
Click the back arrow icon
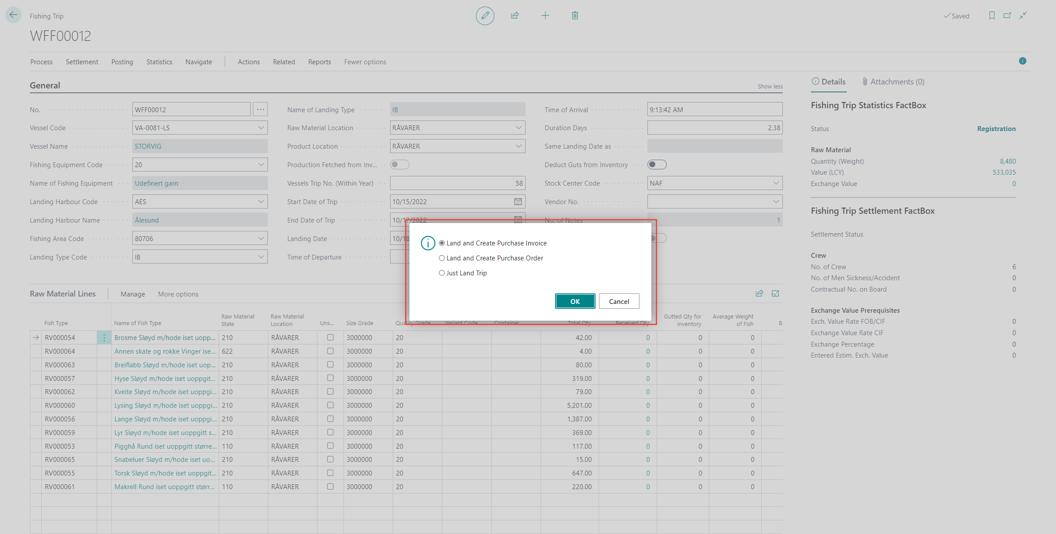point(14,15)
